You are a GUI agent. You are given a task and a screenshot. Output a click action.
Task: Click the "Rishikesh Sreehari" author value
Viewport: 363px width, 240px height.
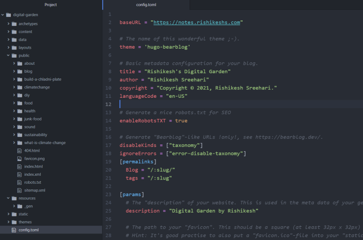[x=178, y=80]
